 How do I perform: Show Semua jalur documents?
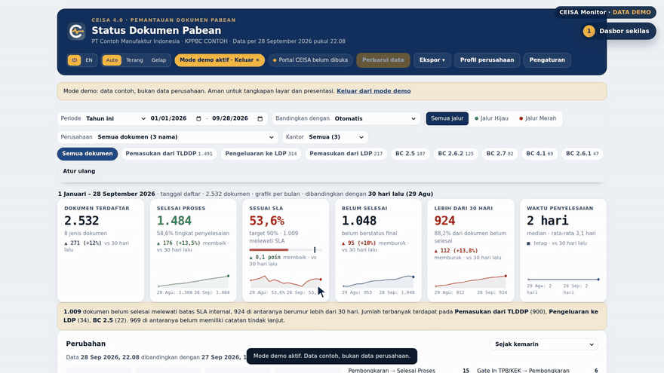(447, 118)
